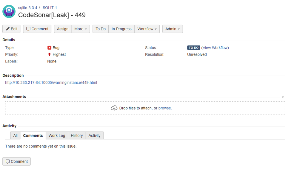Image resolution: width=291 pixels, height=174 pixels.
Task: Switch to the Work Log tab
Action: (x=57, y=135)
